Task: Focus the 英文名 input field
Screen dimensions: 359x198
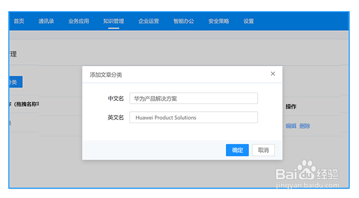Action: (193, 117)
